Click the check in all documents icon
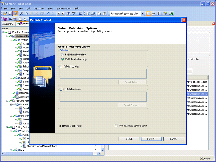Image resolution: width=216 pixels, height=162 pixels. pyautogui.click(x=93, y=13)
